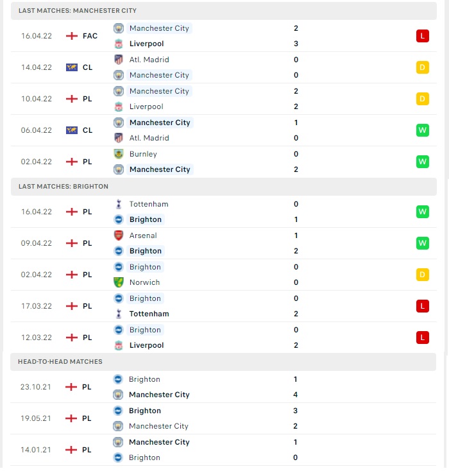This screenshot has height=471, width=449.
Task: Open the 19.05.21 Brighton 3-2 Manchester City match row
Action: coord(223,418)
